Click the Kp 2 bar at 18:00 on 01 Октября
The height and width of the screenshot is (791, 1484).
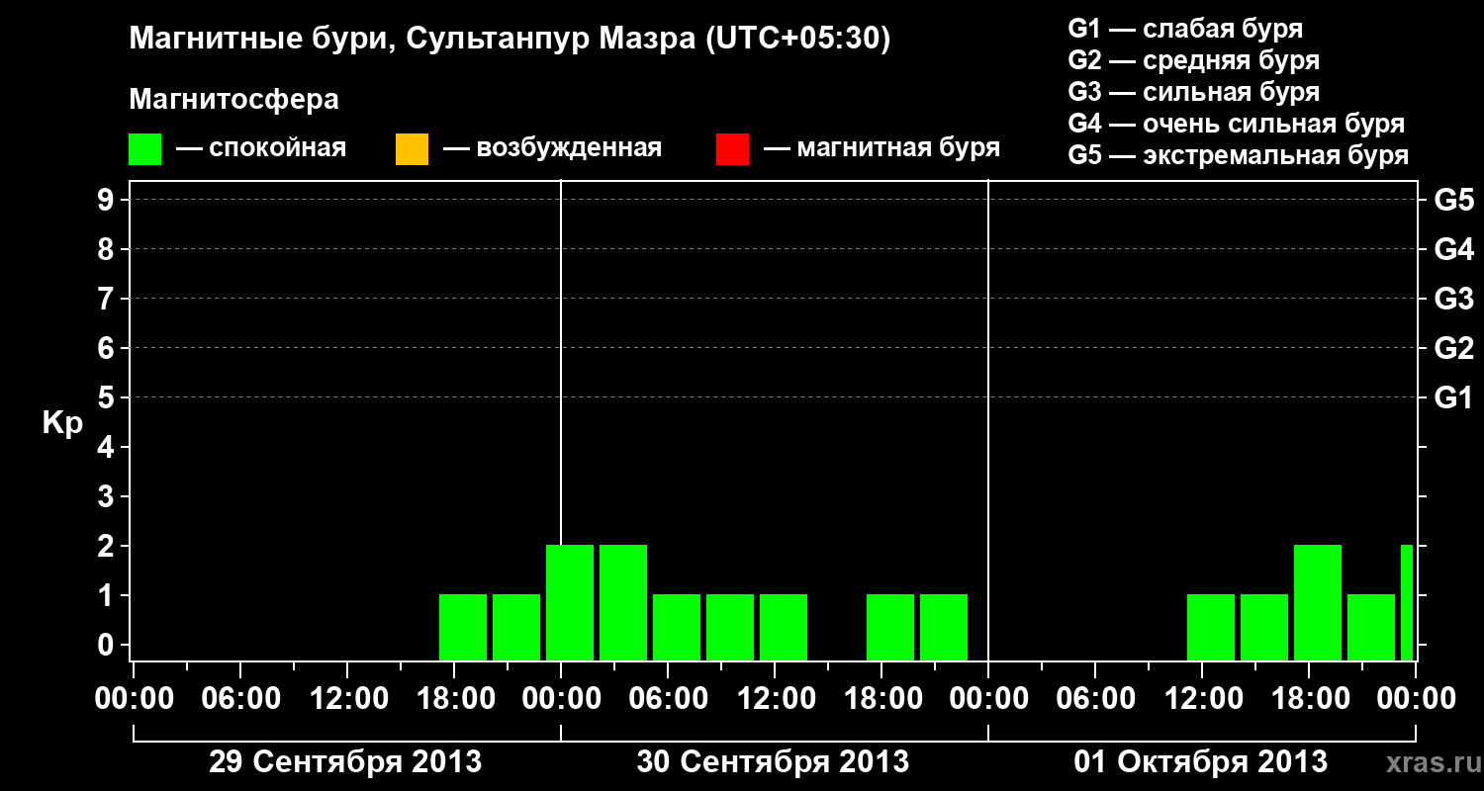[x=1318, y=602]
